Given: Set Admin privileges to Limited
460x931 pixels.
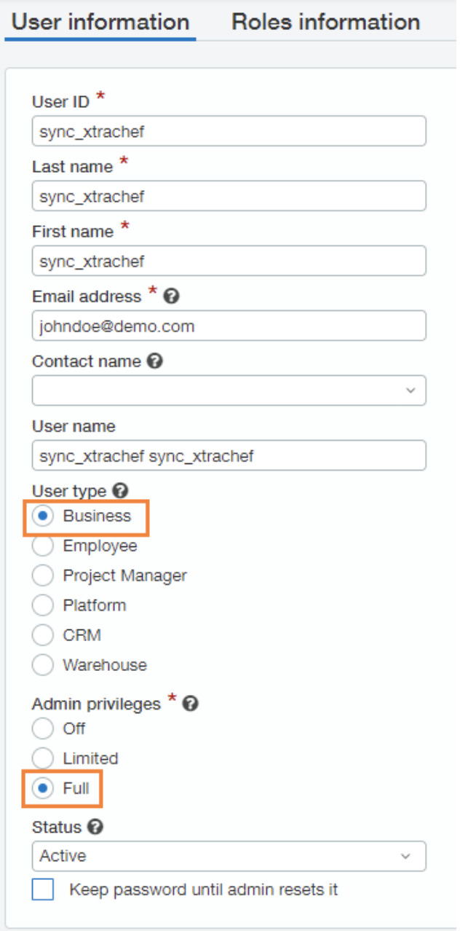Looking at the screenshot, I should point(44,758).
